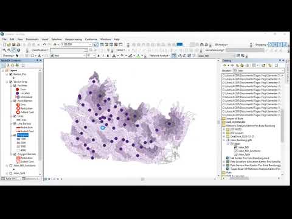This screenshot has height=219, width=292.
Task: Uncheck the Service Area layer checkbox
Action: pos(11,82)
